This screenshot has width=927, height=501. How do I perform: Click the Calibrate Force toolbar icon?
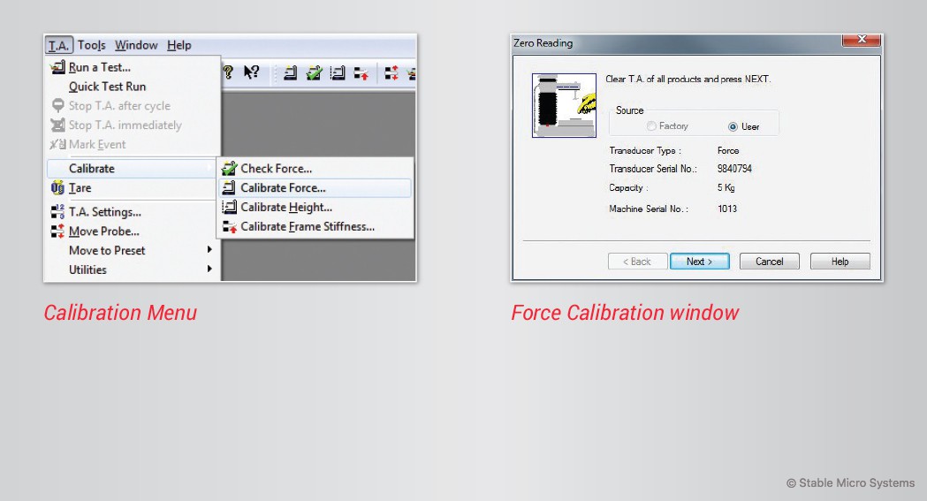pyautogui.click(x=290, y=72)
